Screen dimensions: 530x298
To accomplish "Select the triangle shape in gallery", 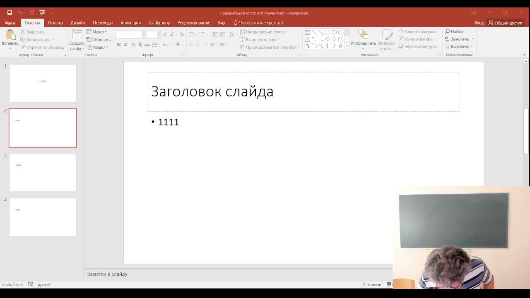I will pyautogui.click(x=308, y=39).
